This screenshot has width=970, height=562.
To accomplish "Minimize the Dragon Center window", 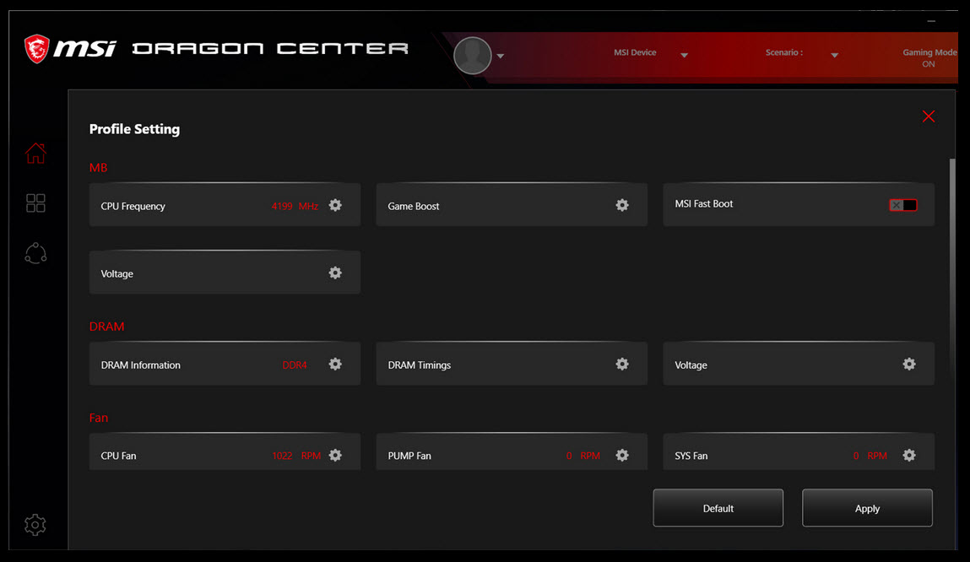I will 931,21.
